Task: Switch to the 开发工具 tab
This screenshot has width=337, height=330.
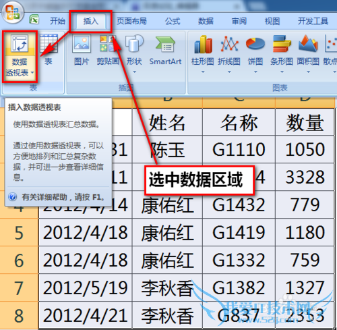Action: coord(313,21)
